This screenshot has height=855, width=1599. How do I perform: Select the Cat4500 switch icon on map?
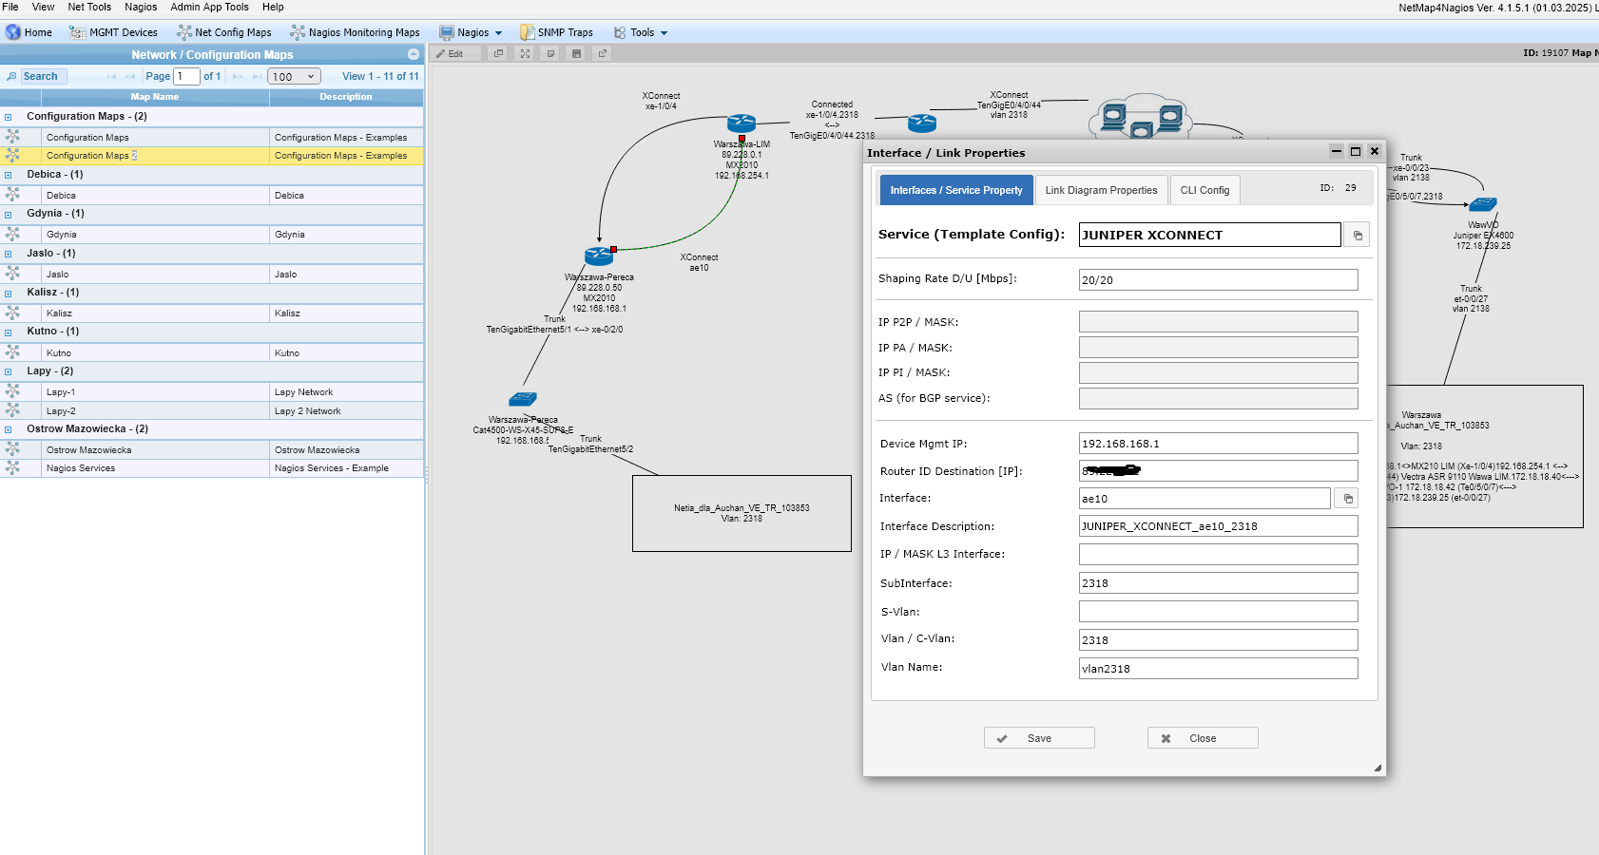pos(523,399)
